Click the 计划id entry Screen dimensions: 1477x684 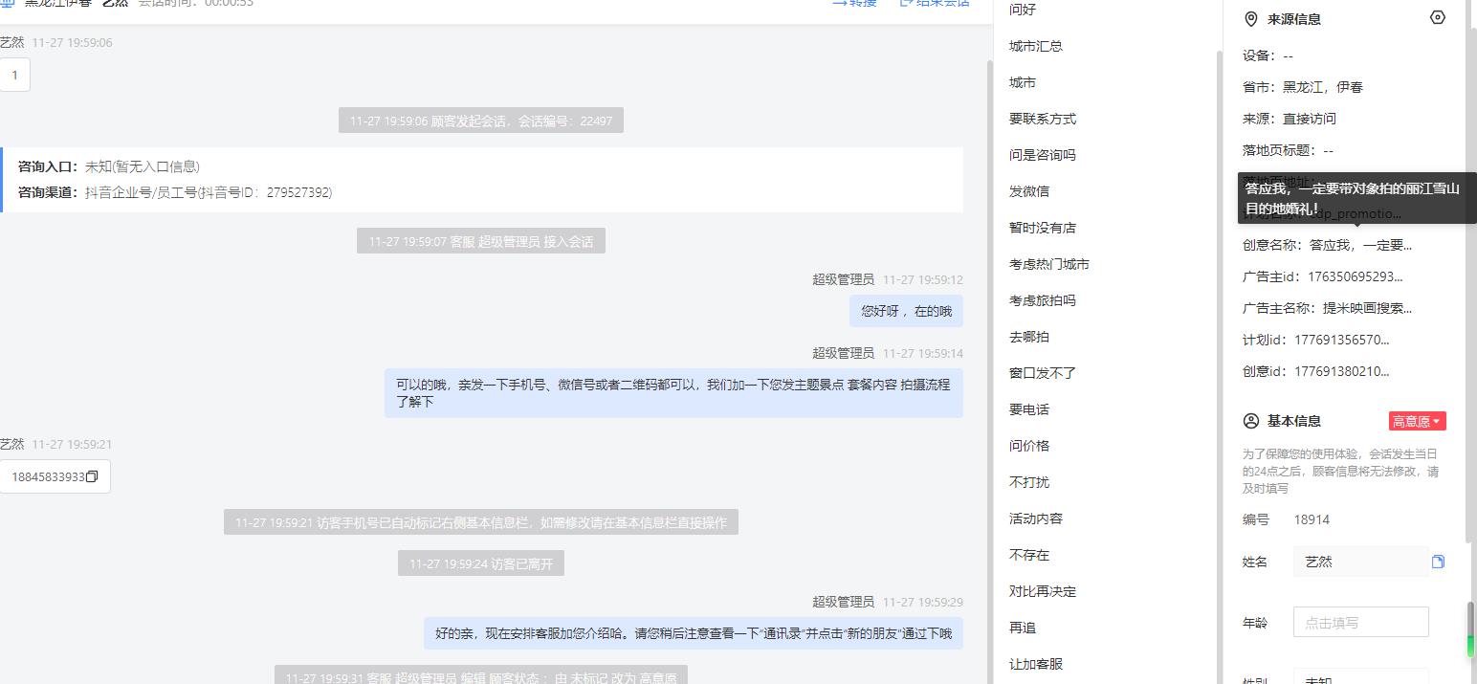[x=1316, y=340]
